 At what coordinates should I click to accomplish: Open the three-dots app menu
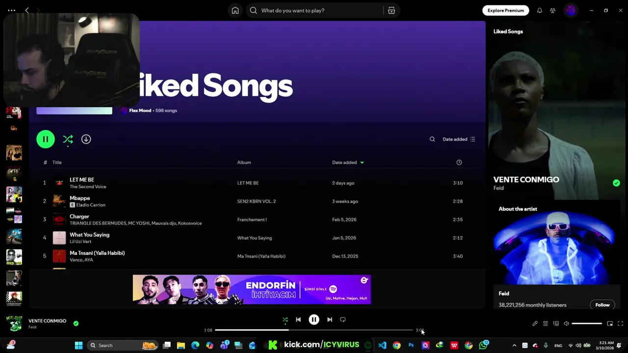12,10
